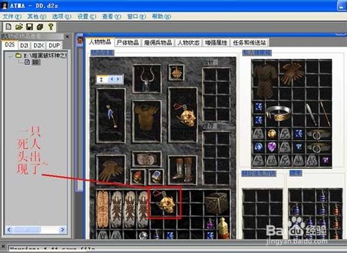The width and height of the screenshot is (347, 253).
Task: Click the stacked pages toolbar icon
Action: pyautogui.click(x=40, y=27)
